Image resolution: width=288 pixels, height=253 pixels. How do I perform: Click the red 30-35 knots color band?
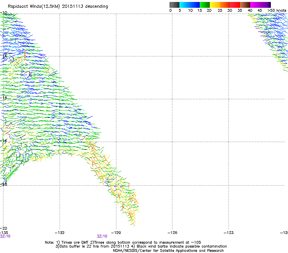tap(235, 5)
